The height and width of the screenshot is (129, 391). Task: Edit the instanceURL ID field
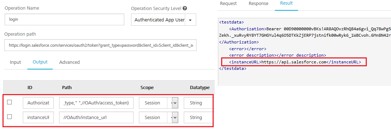tap(38, 117)
